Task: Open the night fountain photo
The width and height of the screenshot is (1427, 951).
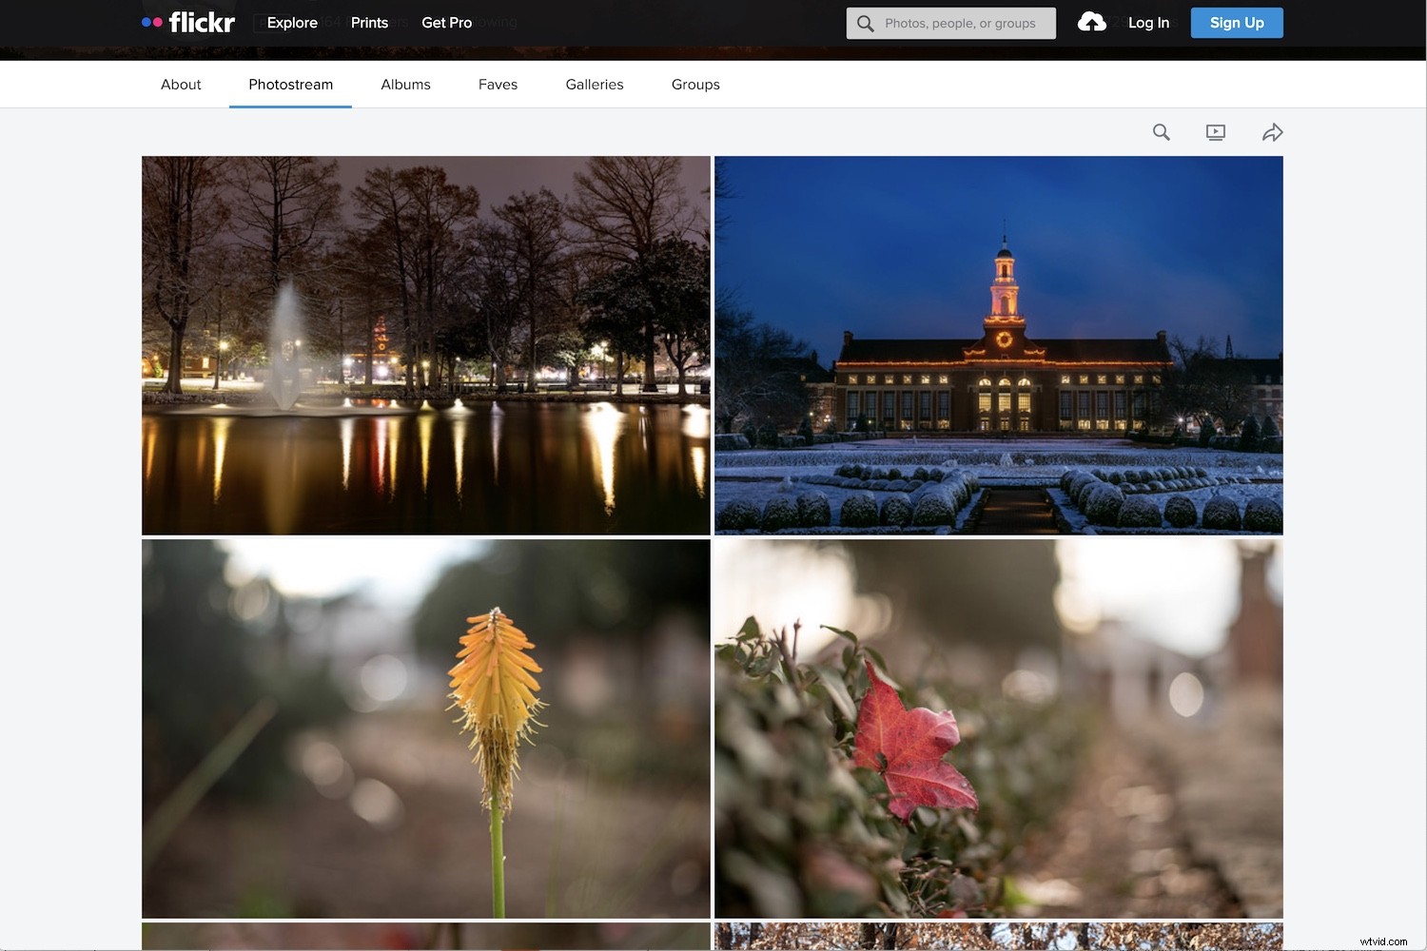Action: (x=425, y=344)
